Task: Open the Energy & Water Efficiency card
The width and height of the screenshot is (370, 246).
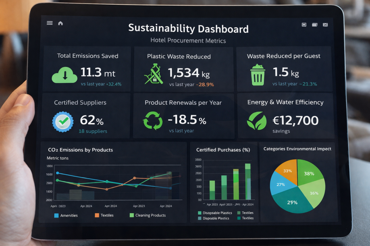Action: (285, 115)
